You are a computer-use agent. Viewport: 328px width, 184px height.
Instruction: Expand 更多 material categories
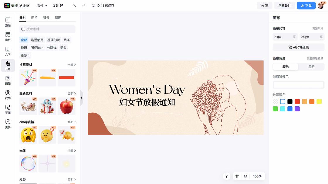pos(25,55)
